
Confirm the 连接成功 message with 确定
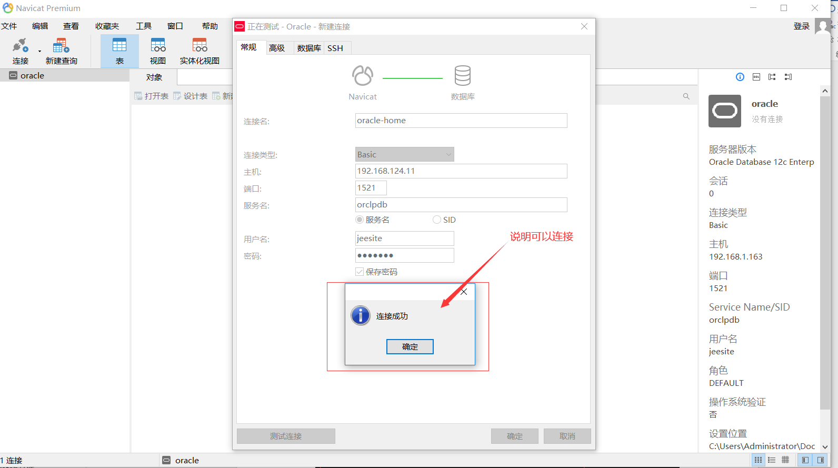[410, 346]
